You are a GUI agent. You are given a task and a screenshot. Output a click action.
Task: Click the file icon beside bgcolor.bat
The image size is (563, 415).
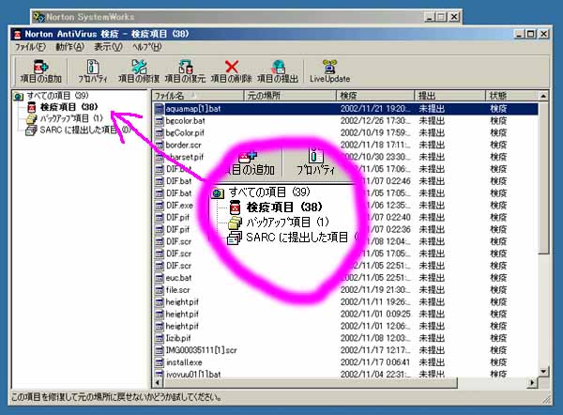[x=160, y=121]
